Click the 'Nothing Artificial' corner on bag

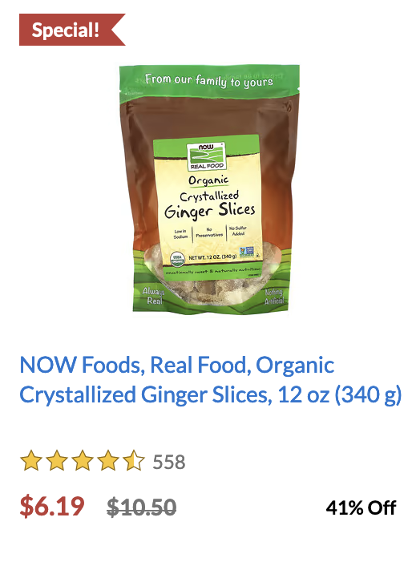[x=274, y=297]
